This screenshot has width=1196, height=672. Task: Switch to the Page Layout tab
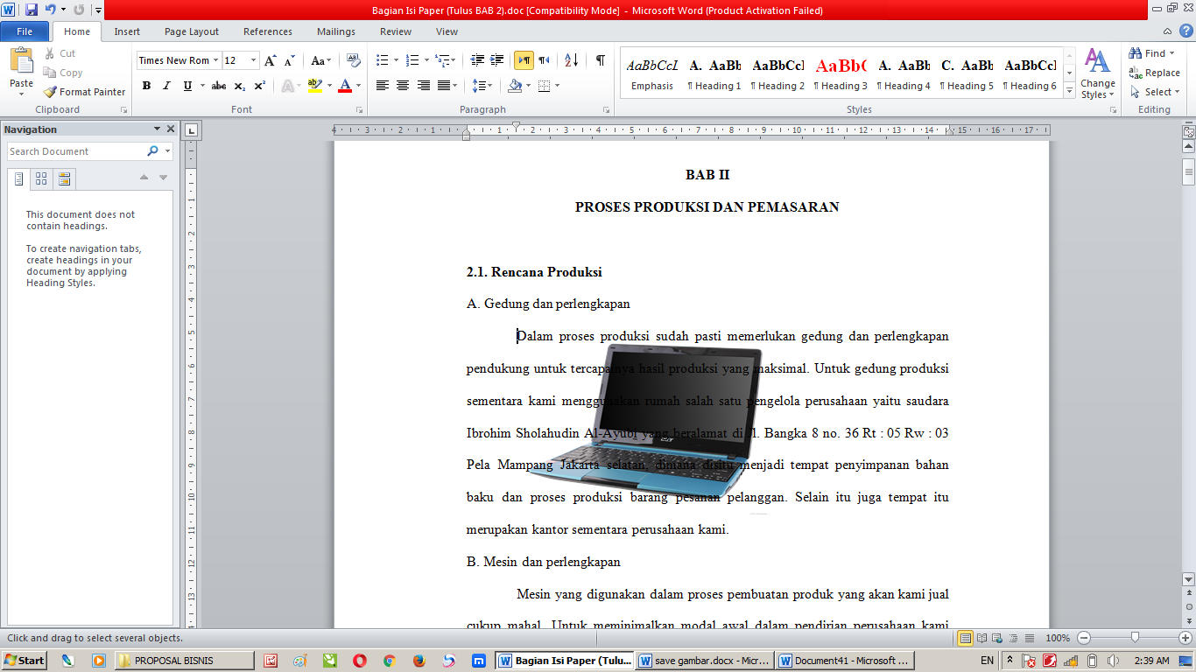click(x=192, y=31)
